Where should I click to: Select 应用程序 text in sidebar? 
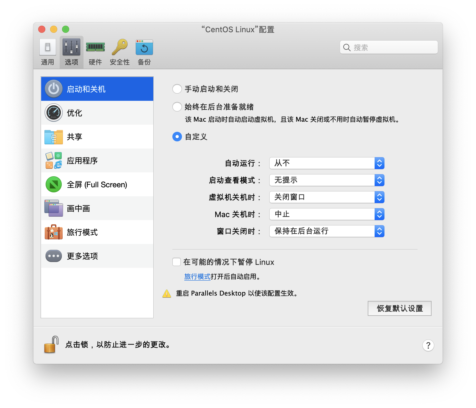click(x=82, y=161)
